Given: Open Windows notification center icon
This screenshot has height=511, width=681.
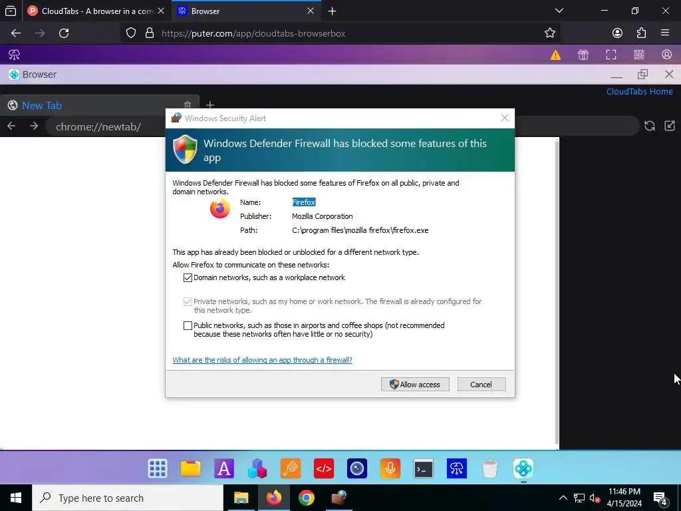Looking at the screenshot, I should tap(660, 498).
